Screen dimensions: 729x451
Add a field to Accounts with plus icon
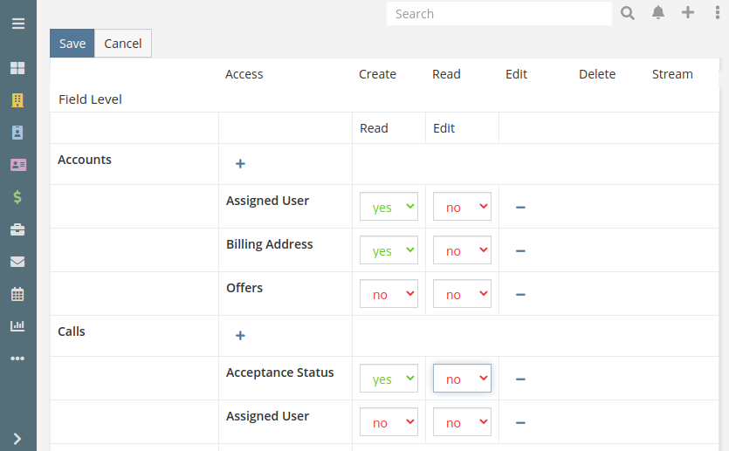click(240, 163)
